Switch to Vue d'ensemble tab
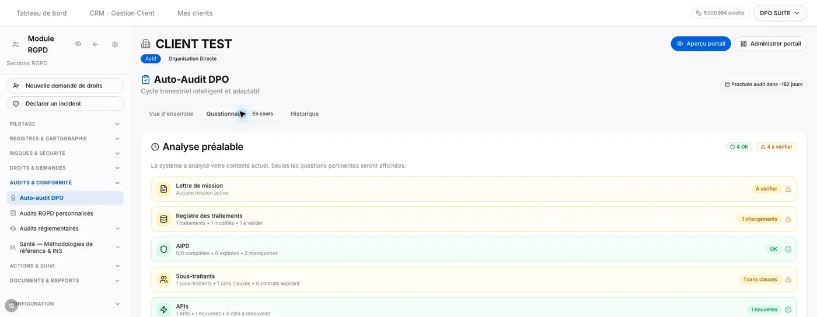The height and width of the screenshot is (317, 817). (171, 114)
